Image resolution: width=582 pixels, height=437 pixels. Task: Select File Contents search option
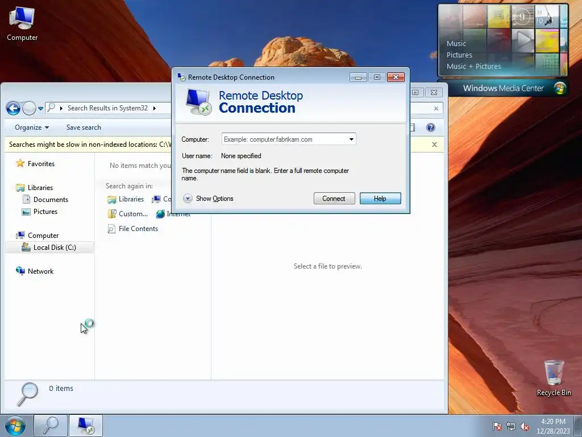[x=133, y=229]
